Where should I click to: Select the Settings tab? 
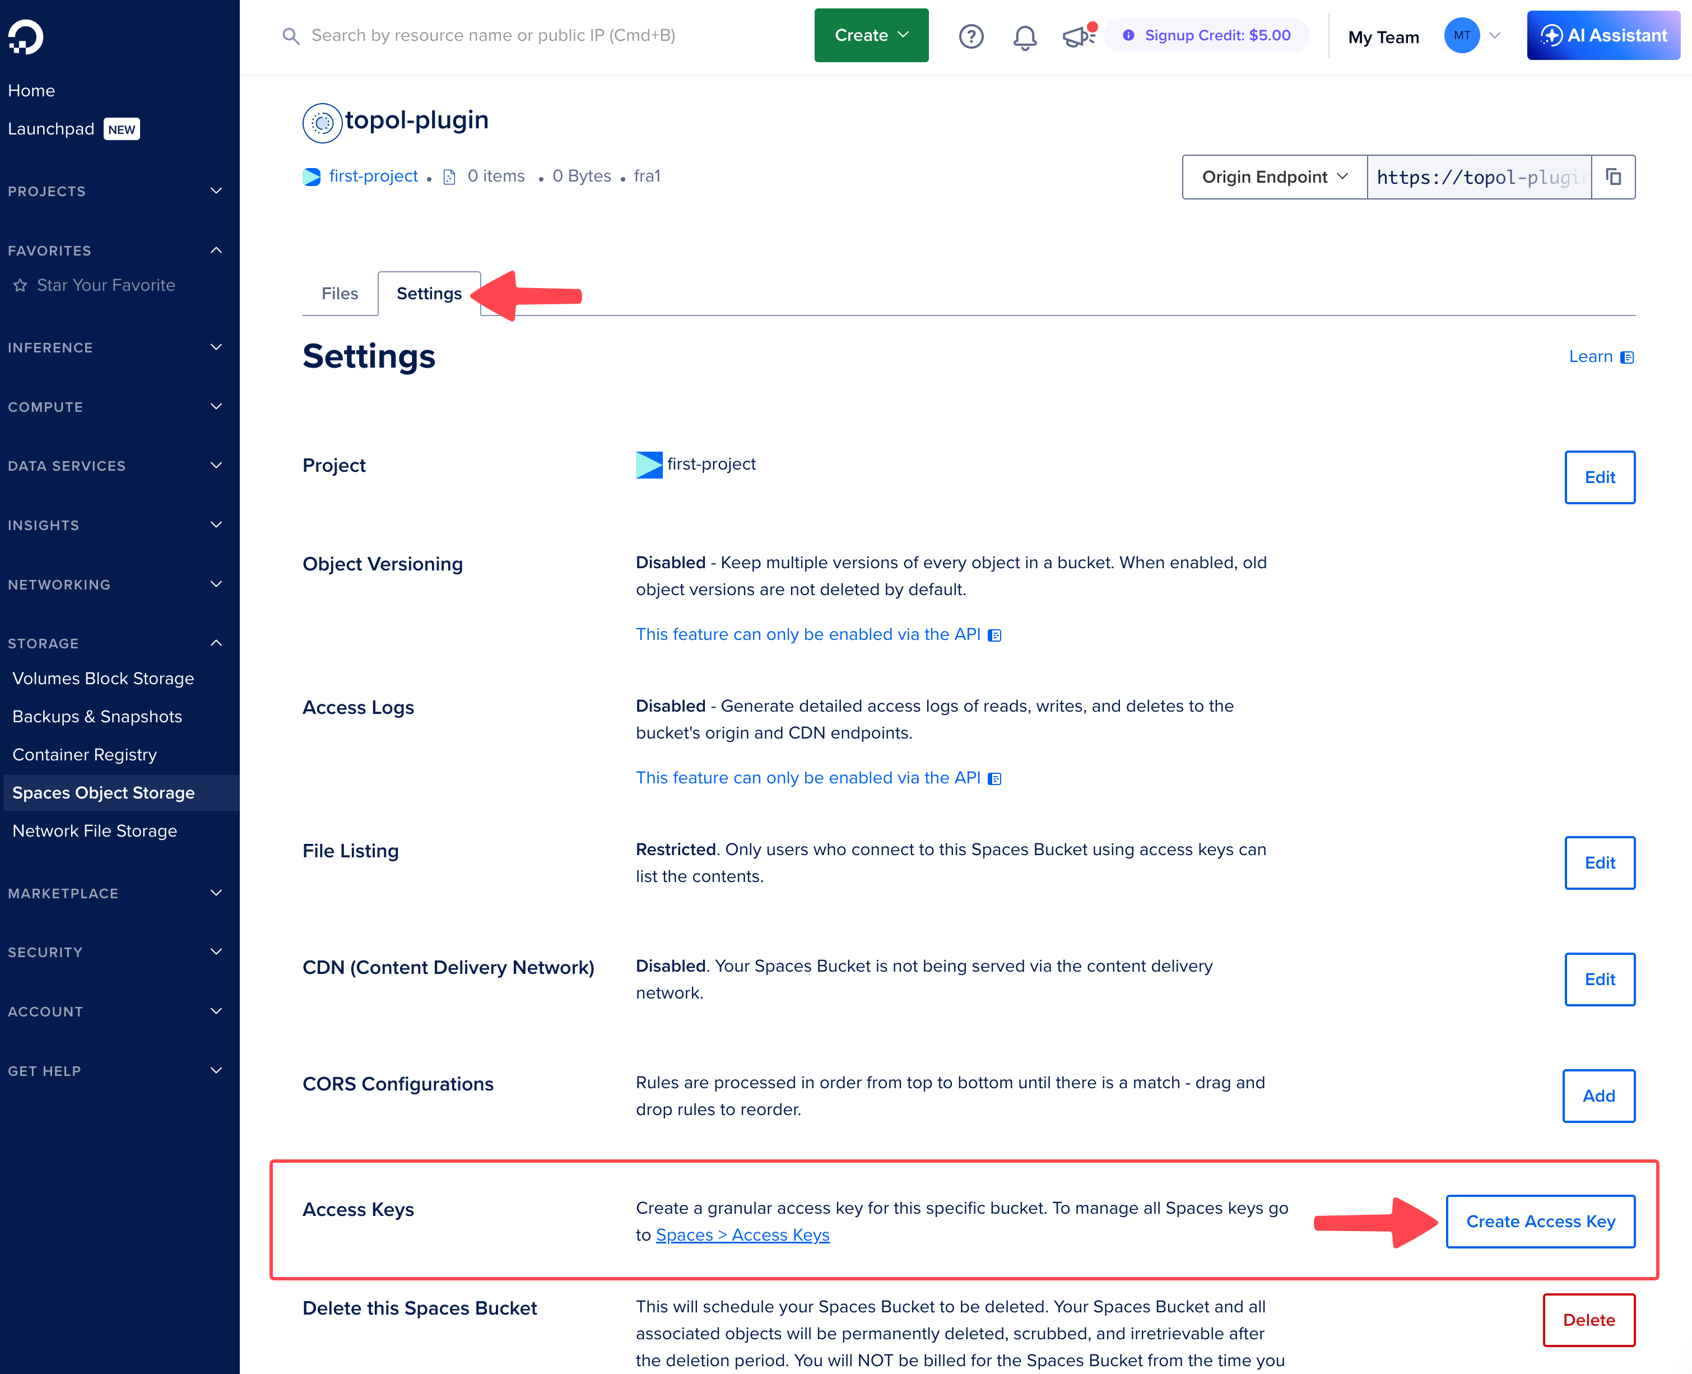point(429,294)
